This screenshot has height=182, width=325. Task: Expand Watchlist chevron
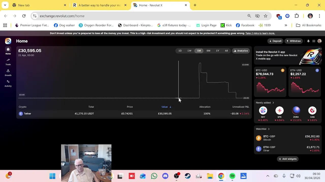[x=269, y=129]
